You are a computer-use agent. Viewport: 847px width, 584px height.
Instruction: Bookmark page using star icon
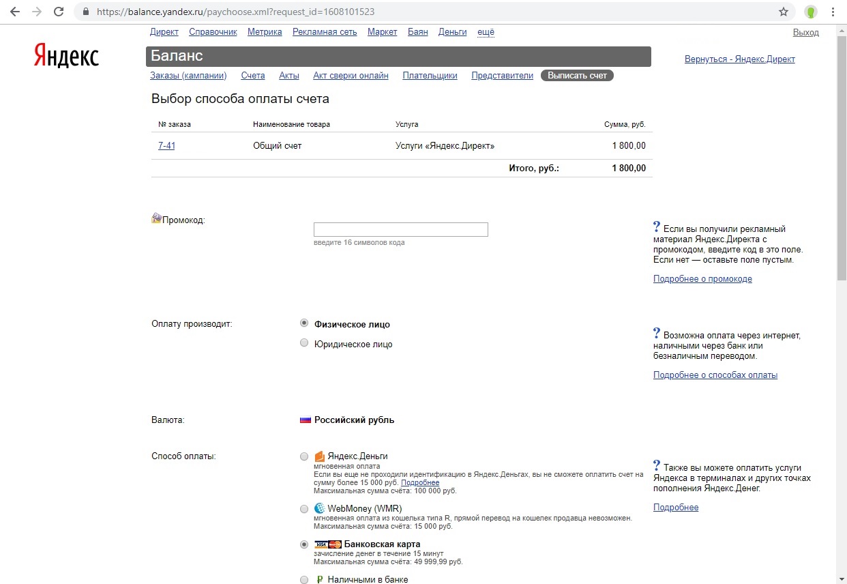(x=784, y=12)
